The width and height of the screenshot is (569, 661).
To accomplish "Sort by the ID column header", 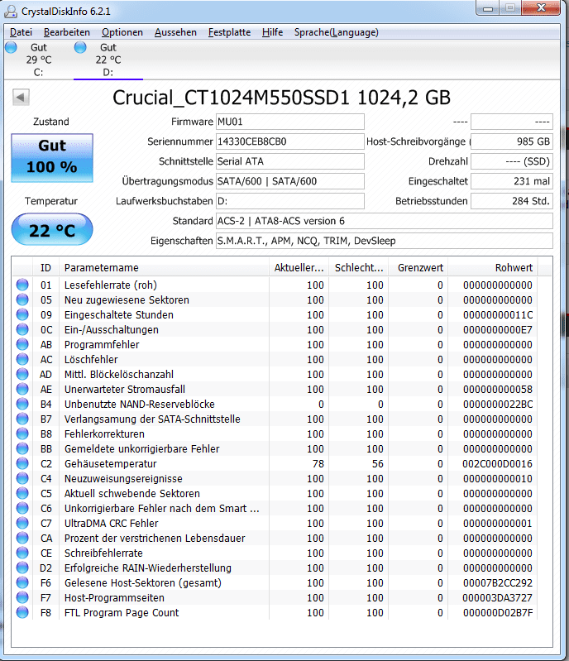I will 45,268.
